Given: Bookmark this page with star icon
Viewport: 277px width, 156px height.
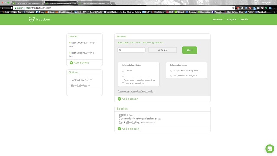Looking at the screenshot, I should click(233, 8).
